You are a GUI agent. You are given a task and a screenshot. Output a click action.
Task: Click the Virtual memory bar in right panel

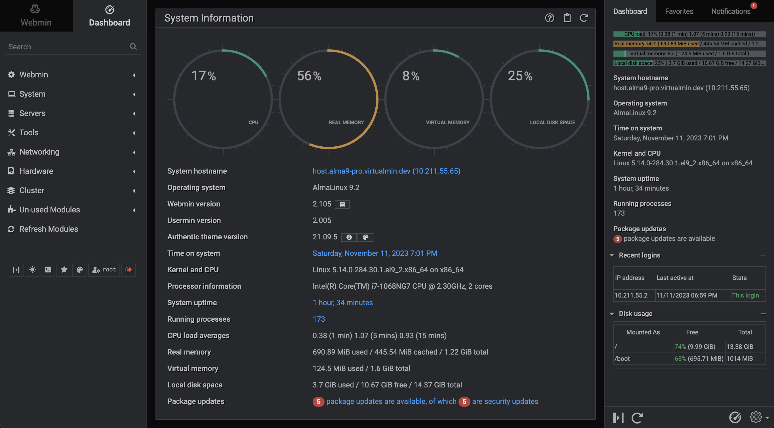(689, 53)
